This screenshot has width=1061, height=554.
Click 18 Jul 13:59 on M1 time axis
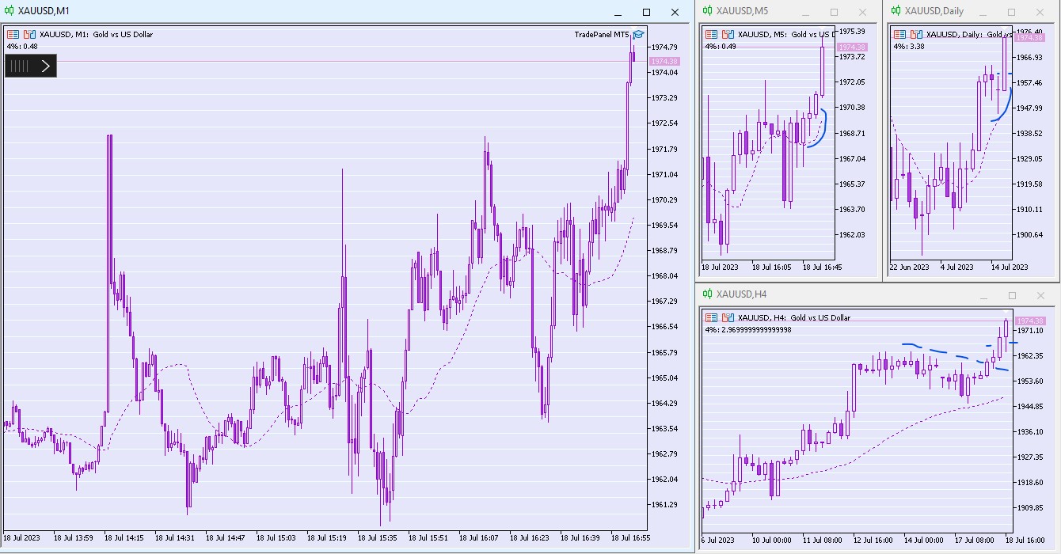point(74,537)
